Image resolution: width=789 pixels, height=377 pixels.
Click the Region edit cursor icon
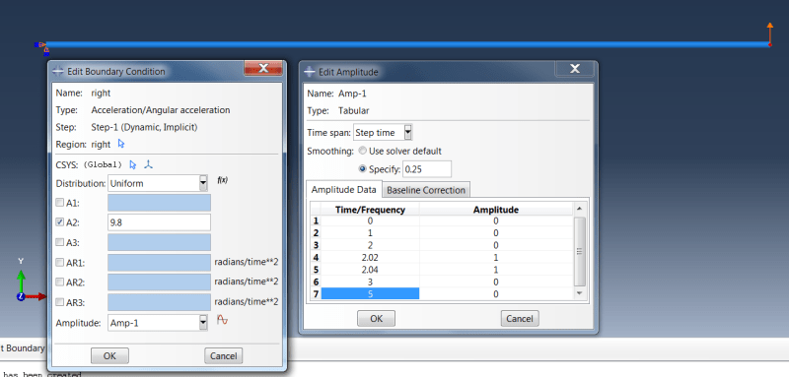pyautogui.click(x=120, y=144)
